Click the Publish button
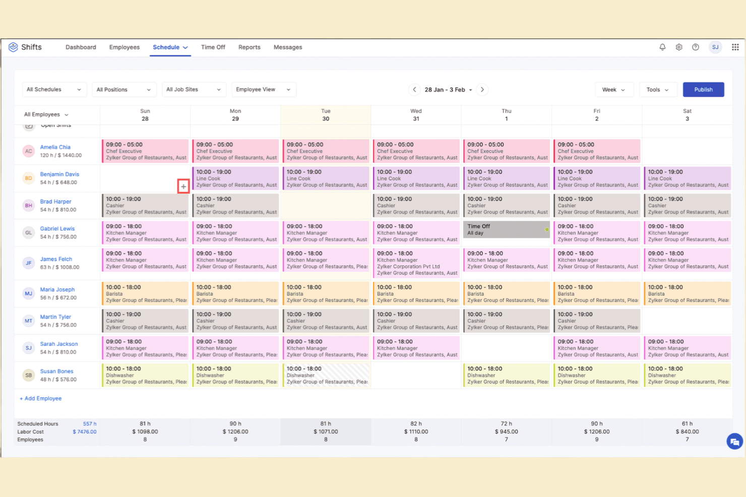746x497 pixels. 703,89
